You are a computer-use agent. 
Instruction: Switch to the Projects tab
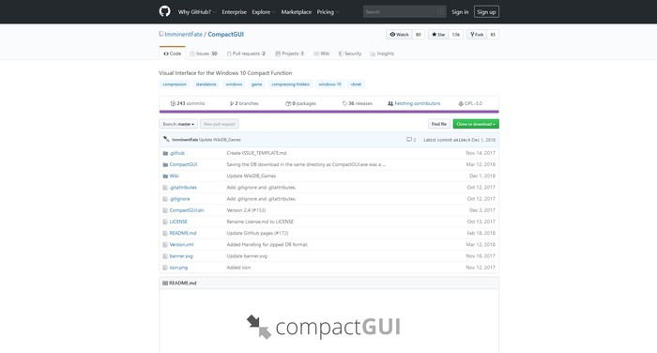[x=289, y=54]
